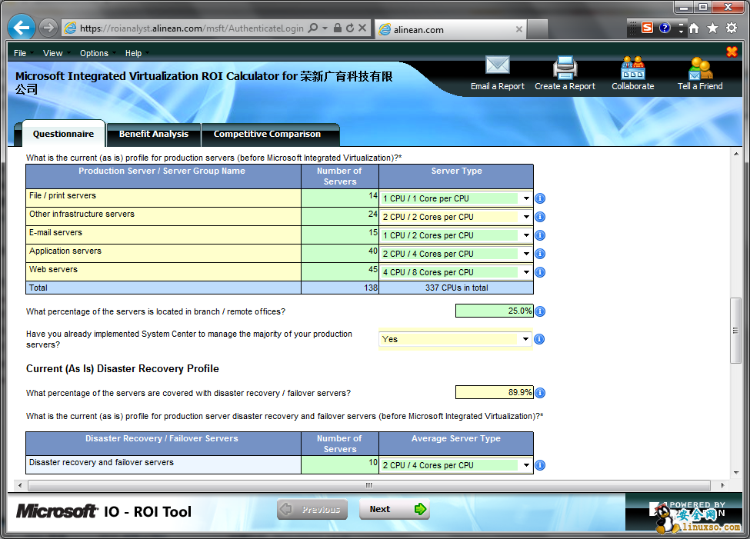Click the Tell a Friend icon
750x539 pixels.
click(x=700, y=68)
